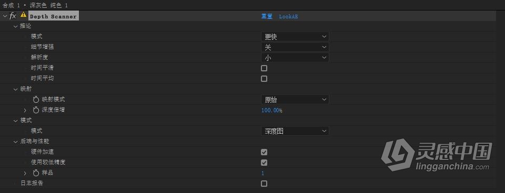
Task: Select the Depth Scanner effect name
Action: point(54,16)
